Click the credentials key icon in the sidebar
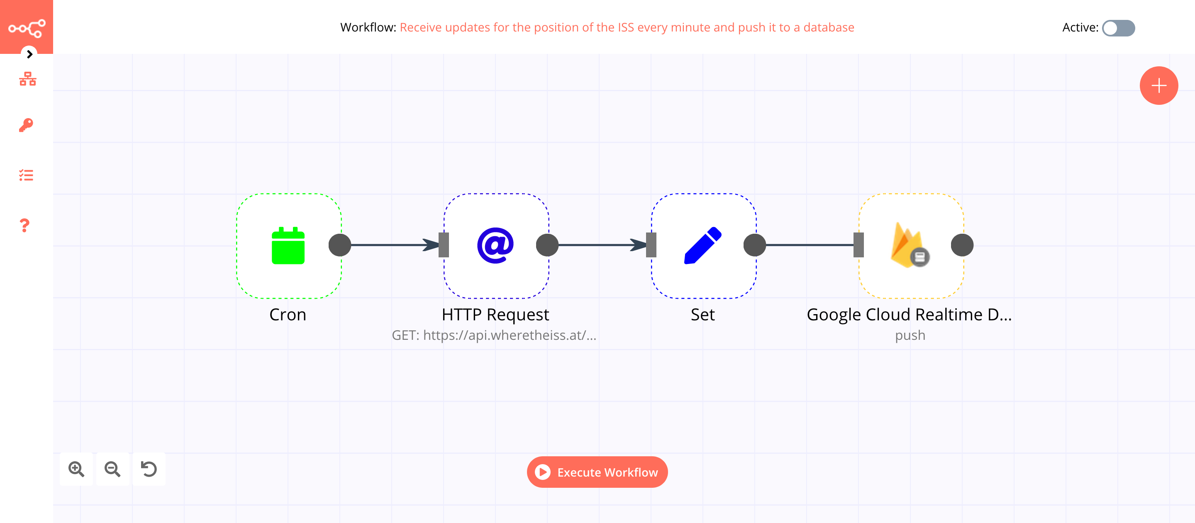The height and width of the screenshot is (523, 1195). [x=27, y=125]
